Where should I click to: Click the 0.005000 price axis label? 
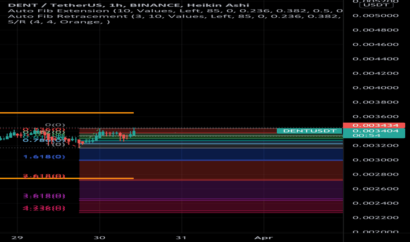tap(376, 16)
